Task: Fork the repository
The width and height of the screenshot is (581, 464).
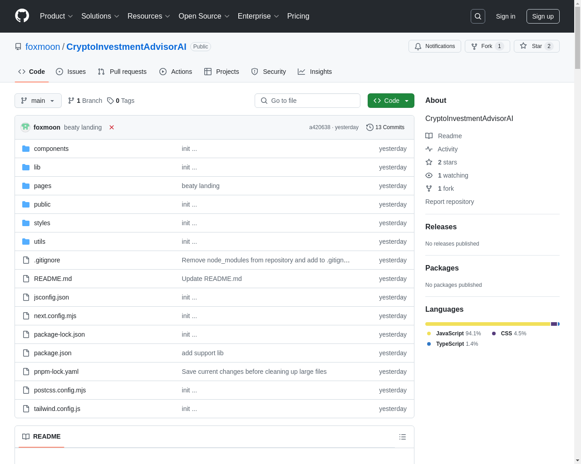Action: 487,46
